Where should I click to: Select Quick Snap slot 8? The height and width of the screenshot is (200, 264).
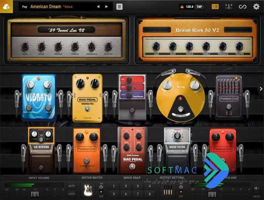coord(149,194)
